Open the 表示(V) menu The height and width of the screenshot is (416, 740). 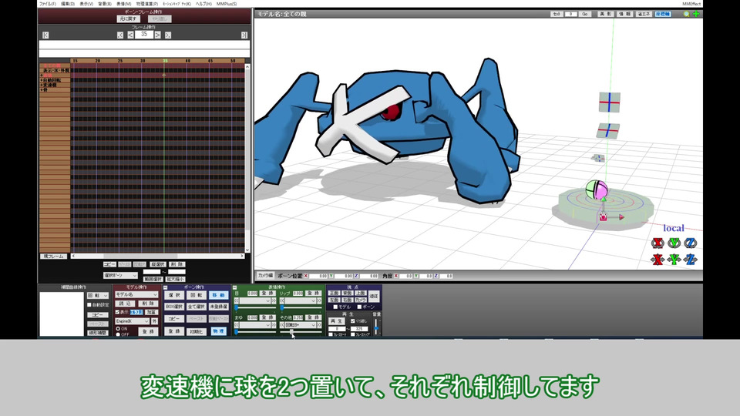coord(86,4)
